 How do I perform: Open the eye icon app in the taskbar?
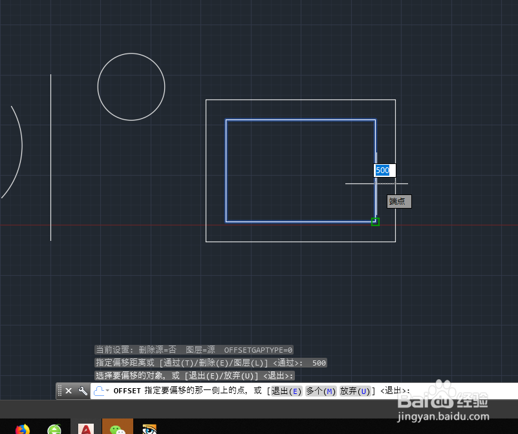tap(149, 429)
